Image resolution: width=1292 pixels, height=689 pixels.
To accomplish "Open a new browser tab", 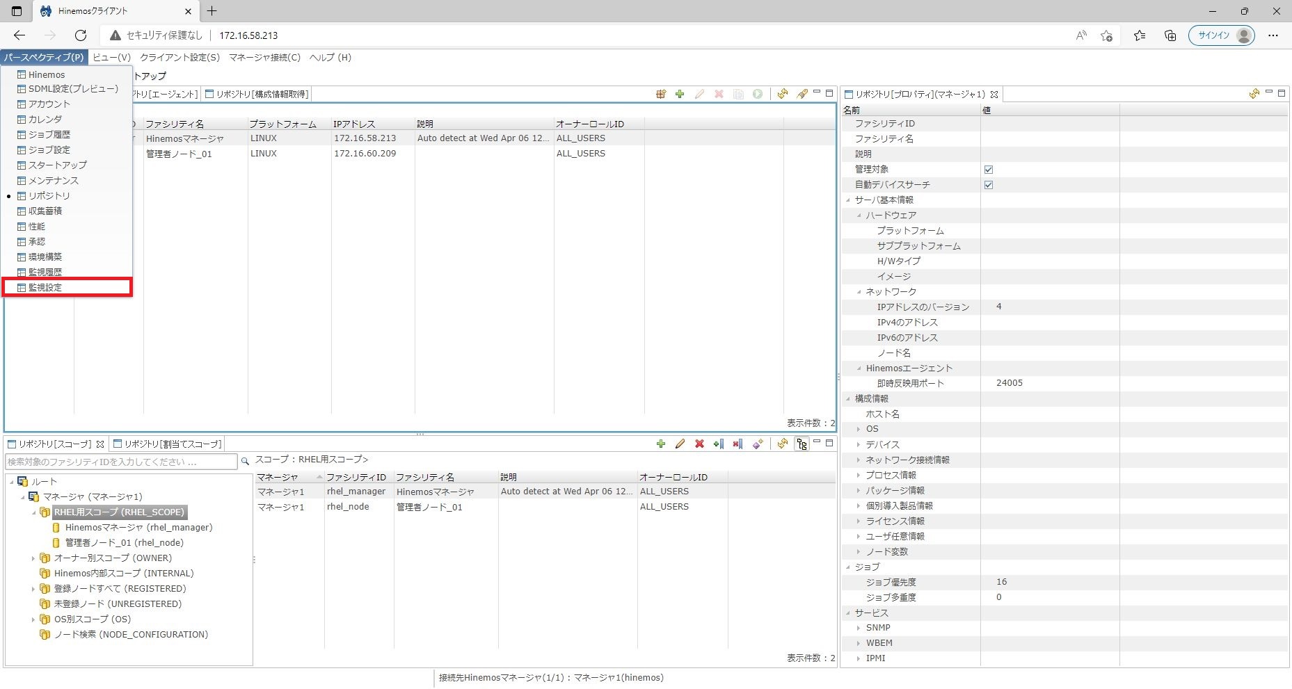I will 212,11.
